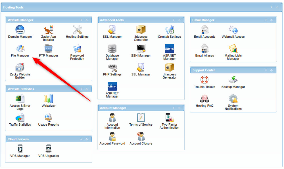Open Webalizer statistics
The width and height of the screenshot is (284, 169).
click(x=48, y=101)
